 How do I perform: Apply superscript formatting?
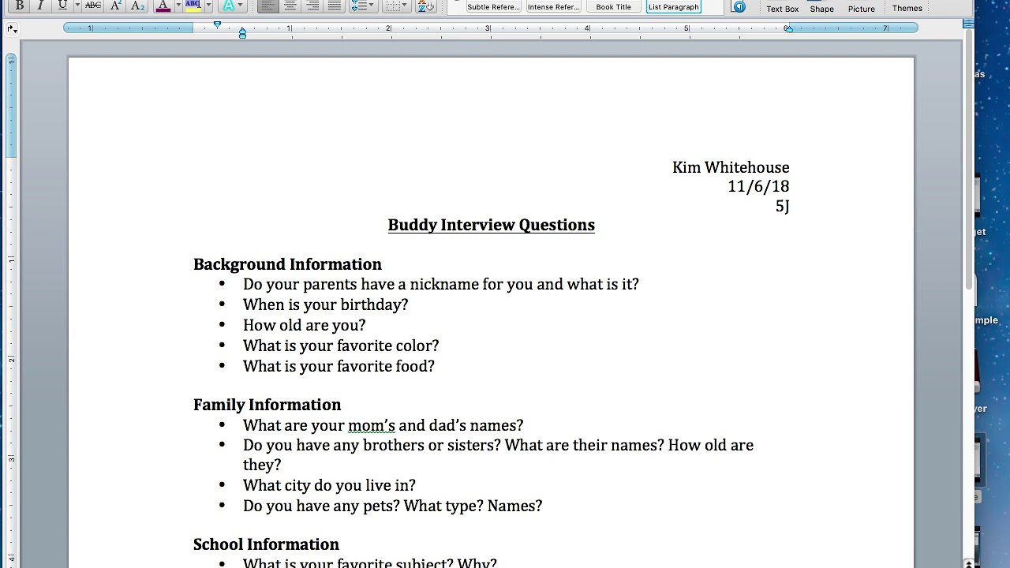coord(116,6)
